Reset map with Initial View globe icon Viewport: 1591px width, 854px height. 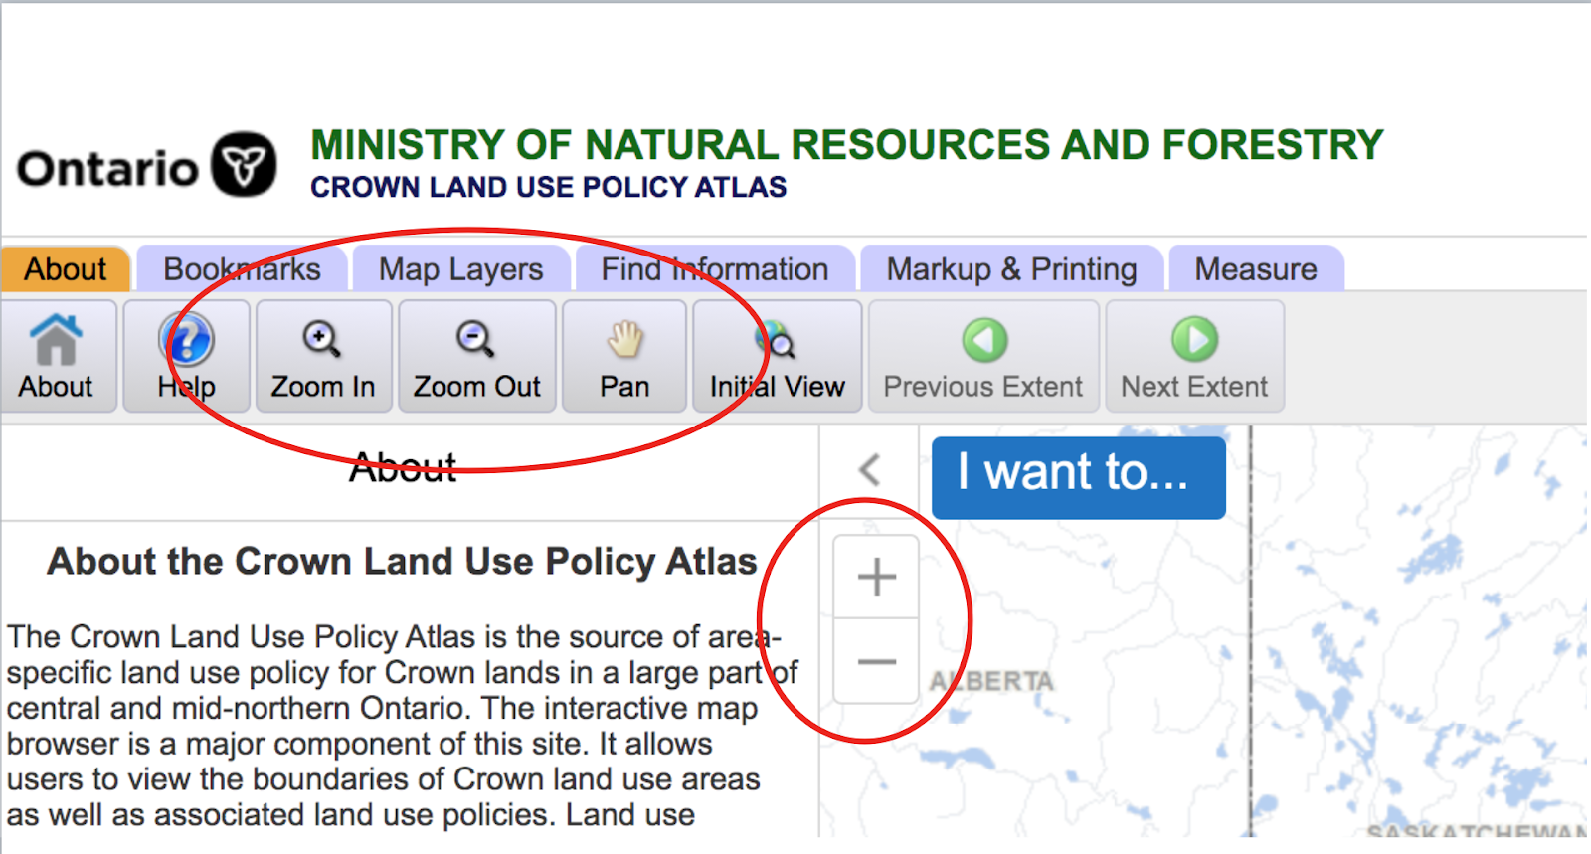click(x=777, y=356)
